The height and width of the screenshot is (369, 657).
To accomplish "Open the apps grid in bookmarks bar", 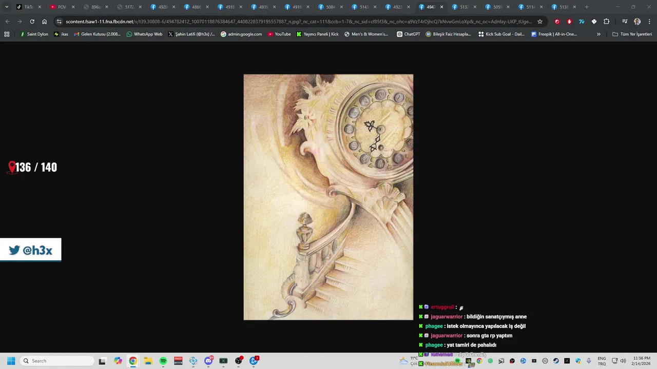I will coord(7,34).
